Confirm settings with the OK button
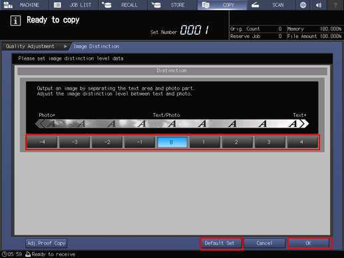The width and height of the screenshot is (344, 258). pyautogui.click(x=309, y=243)
